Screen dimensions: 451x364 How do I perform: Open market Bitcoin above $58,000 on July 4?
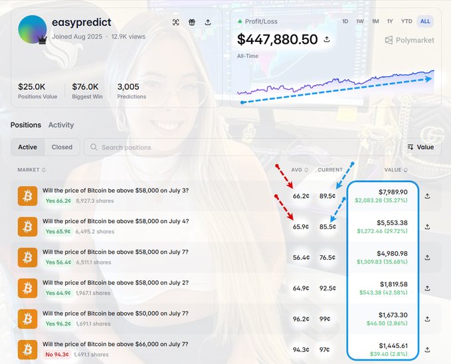[x=116, y=221]
